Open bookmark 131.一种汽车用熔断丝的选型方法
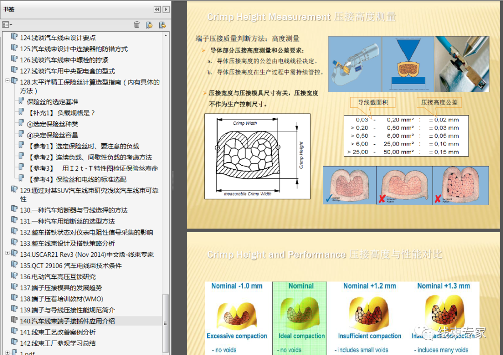 pyautogui.click(x=68, y=221)
